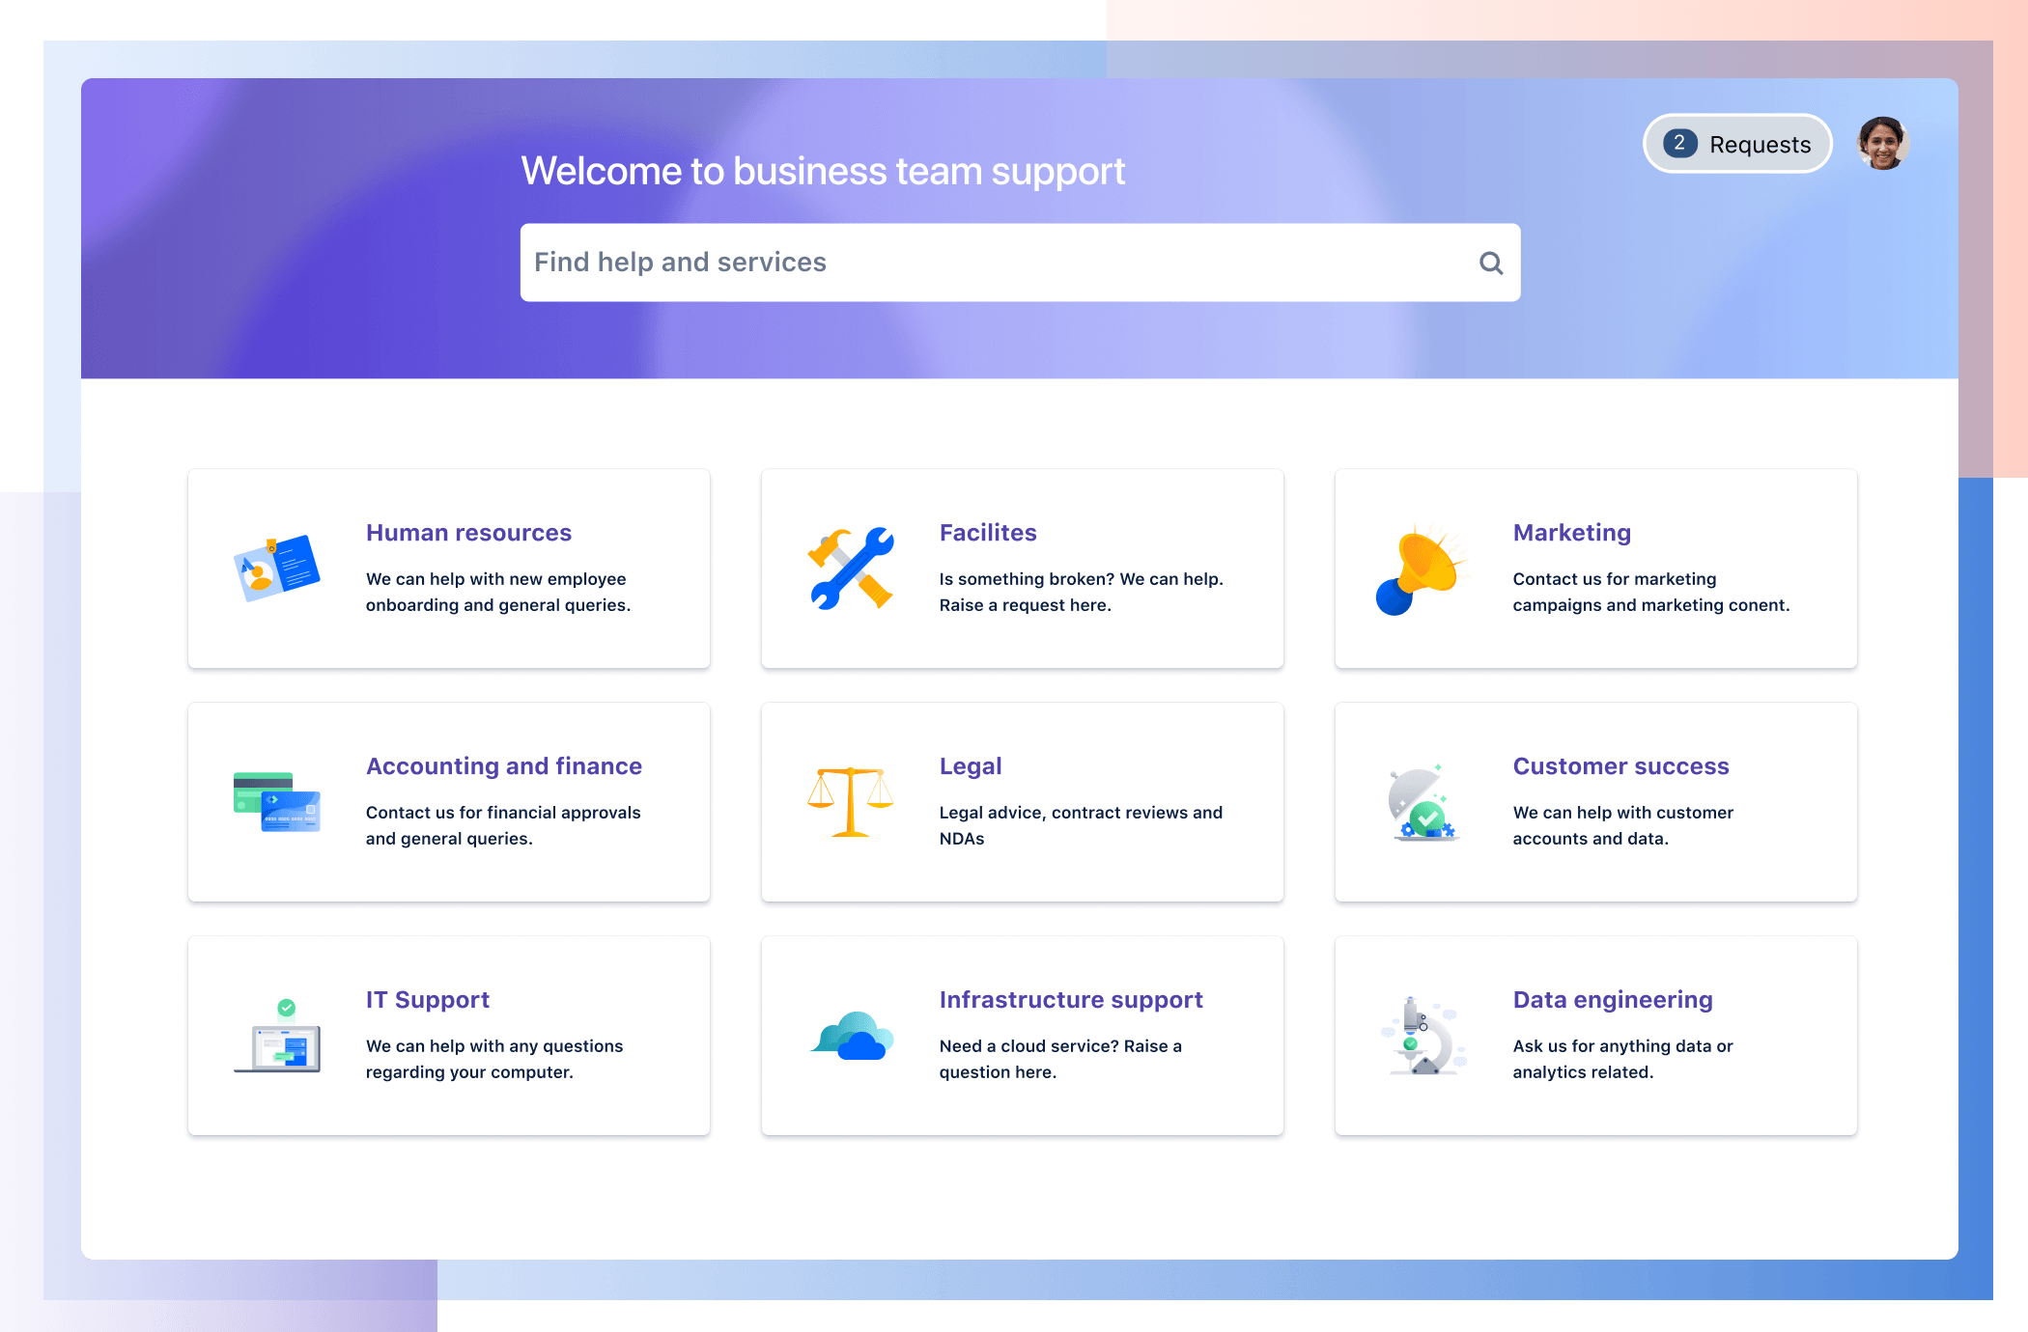This screenshot has height=1332, width=2028.
Task: Open the search bar for help and services
Action: pyautogui.click(x=1019, y=262)
